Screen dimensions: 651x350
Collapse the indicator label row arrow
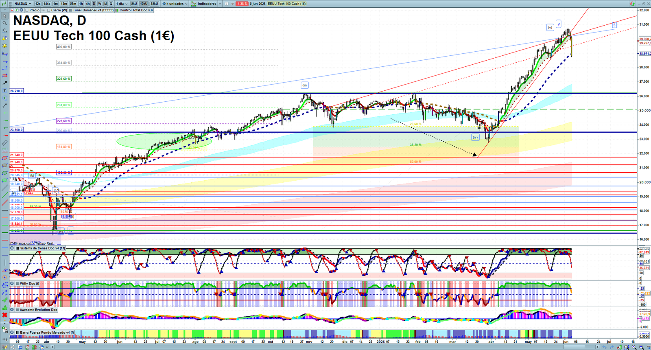tap(4, 10)
